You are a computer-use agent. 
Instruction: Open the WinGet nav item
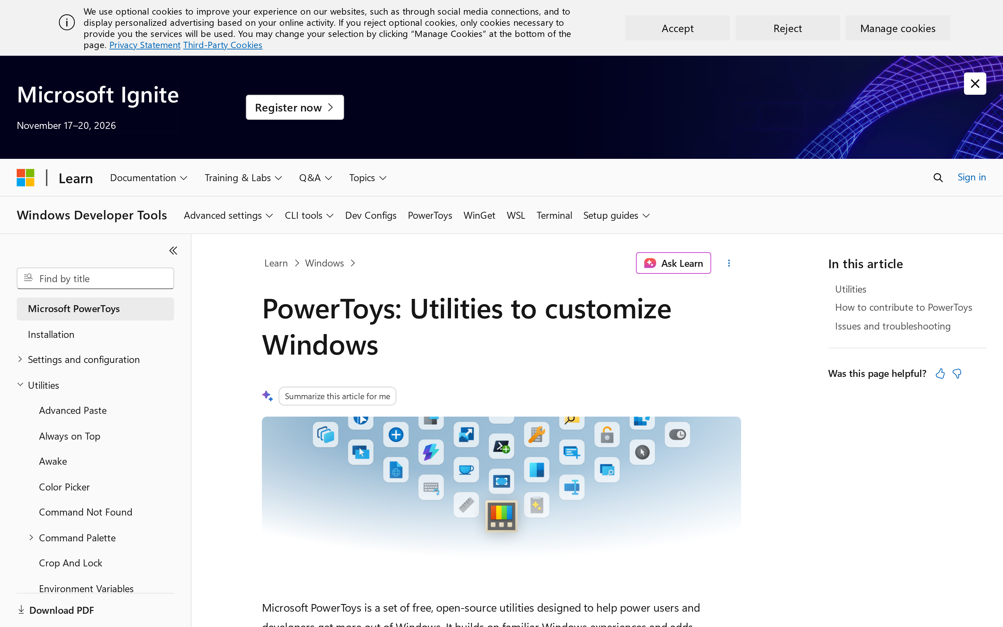(x=479, y=215)
